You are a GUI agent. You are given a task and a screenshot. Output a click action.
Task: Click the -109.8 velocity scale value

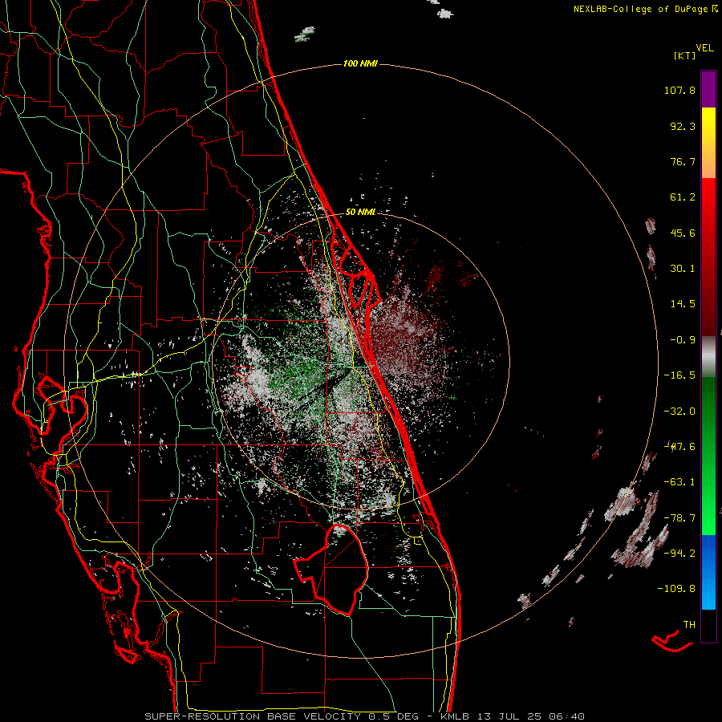[x=676, y=589]
